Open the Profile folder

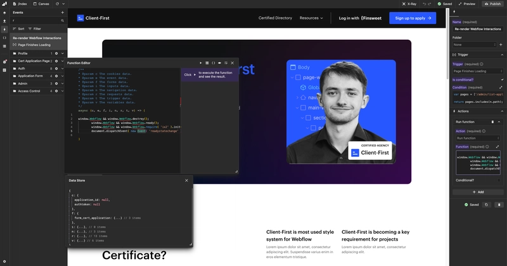(x=23, y=54)
